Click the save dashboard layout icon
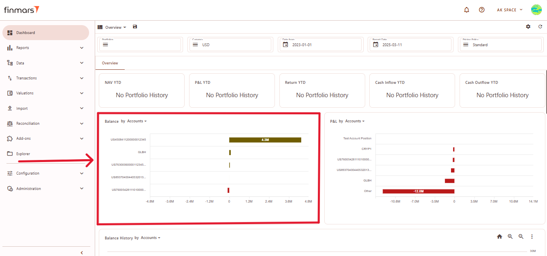The width and height of the screenshot is (547, 256). tap(135, 27)
